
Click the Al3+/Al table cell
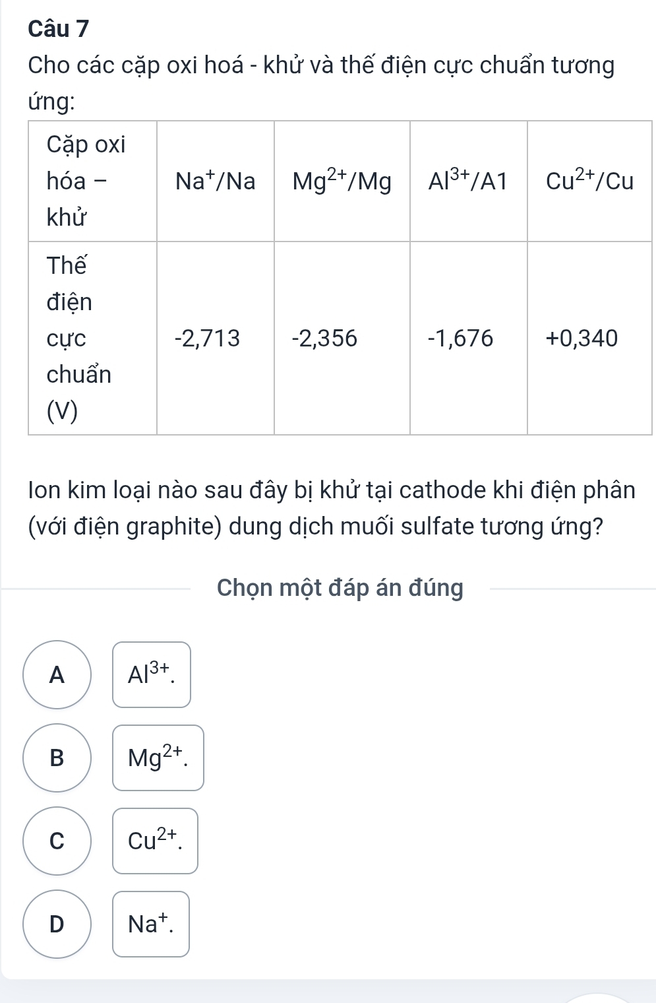tap(469, 181)
